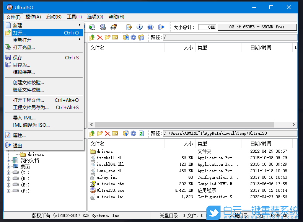Click the exit door icon in toolbar
The height and width of the screenshot is (222, 303).
[161, 27]
